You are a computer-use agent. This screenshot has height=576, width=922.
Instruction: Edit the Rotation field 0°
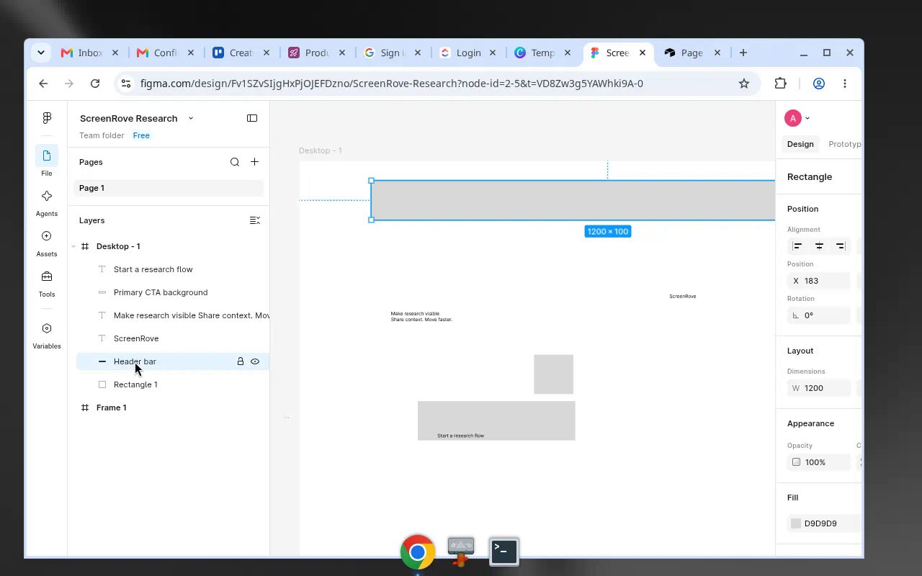pos(819,315)
